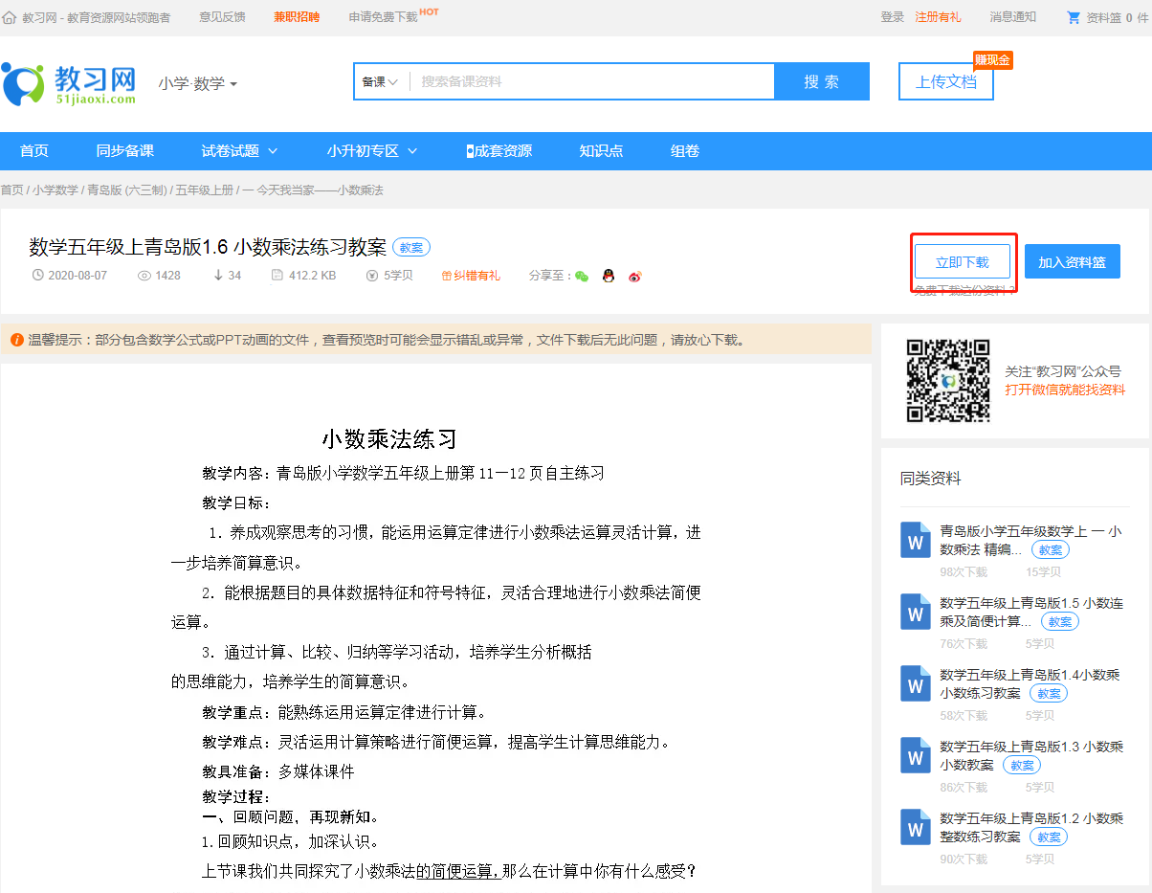1152x893 pixels.
Task: Click the 青岛版 (六三制) breadcrumb
Action: tap(126, 190)
